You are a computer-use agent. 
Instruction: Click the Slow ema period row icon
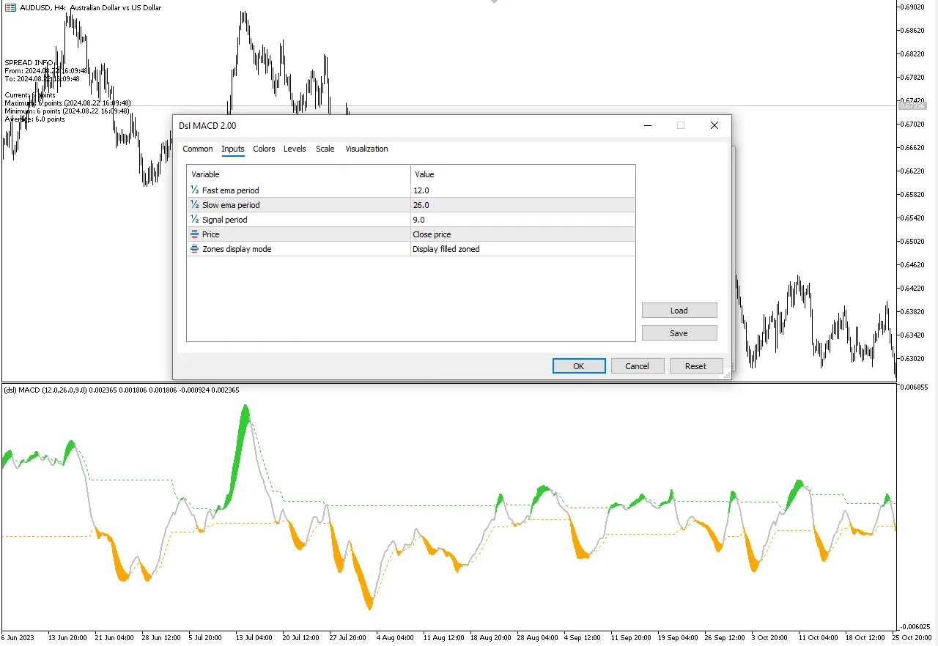pyautogui.click(x=194, y=205)
